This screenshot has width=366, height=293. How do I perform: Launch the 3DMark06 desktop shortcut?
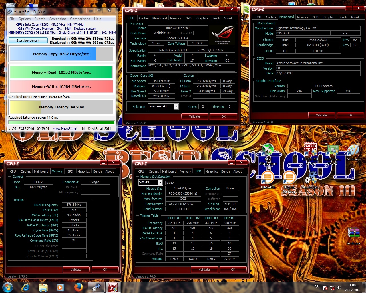click(268, 180)
